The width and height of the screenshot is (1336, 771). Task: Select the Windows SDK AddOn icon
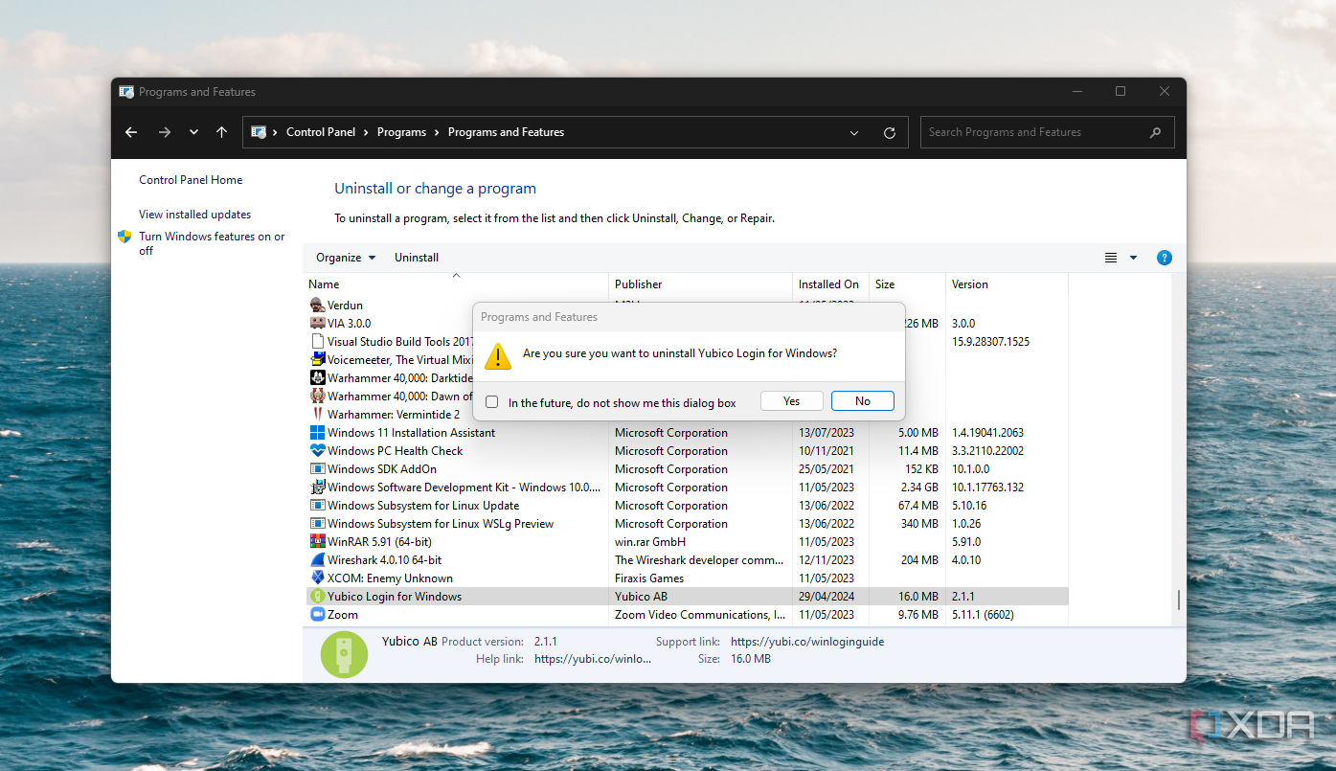point(318,469)
